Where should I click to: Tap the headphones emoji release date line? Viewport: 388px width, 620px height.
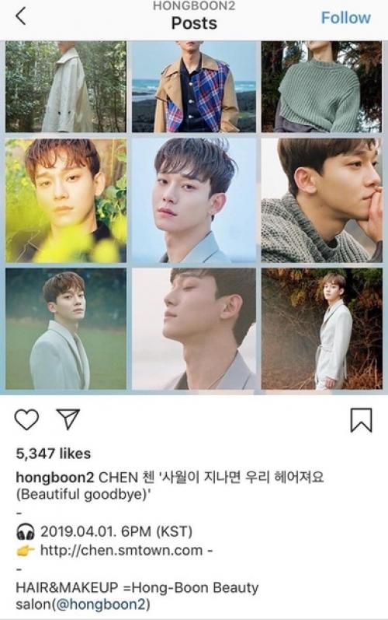(105, 531)
